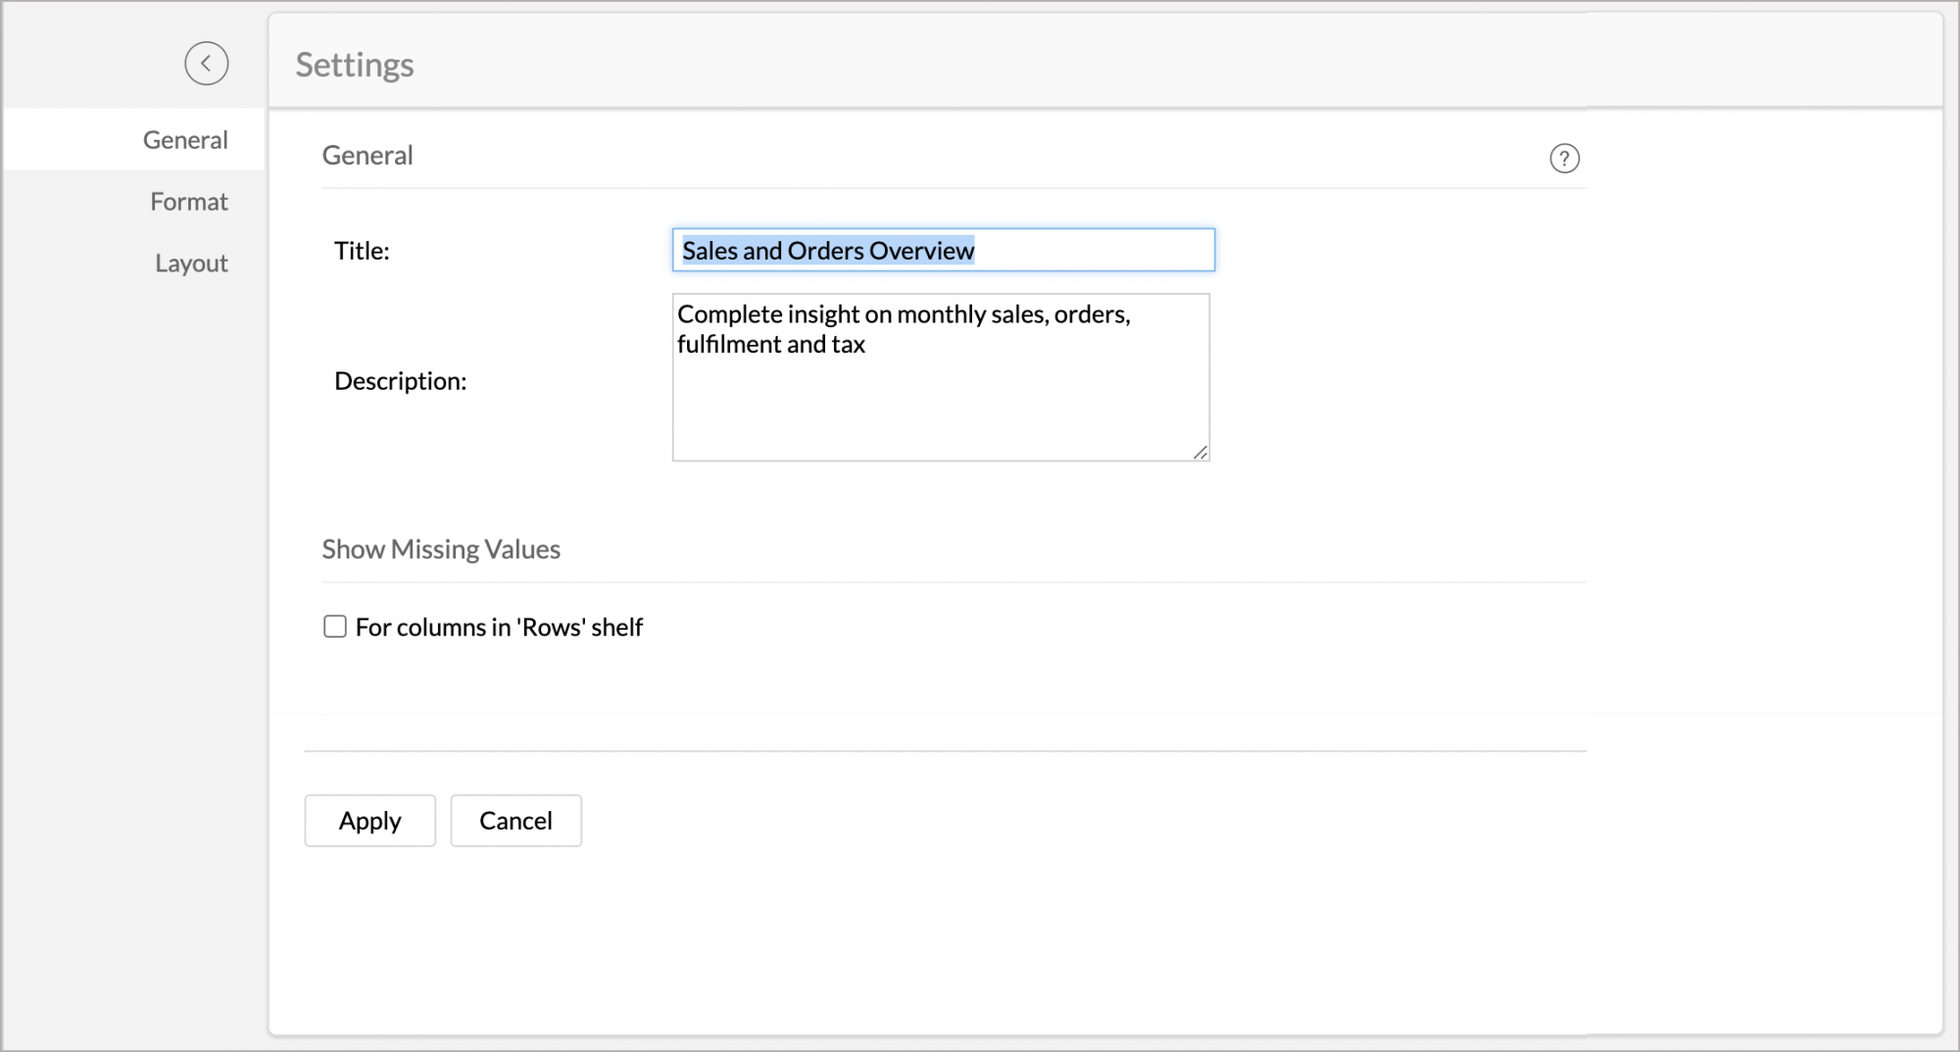
Task: Open help via question mark icon
Action: click(1564, 159)
